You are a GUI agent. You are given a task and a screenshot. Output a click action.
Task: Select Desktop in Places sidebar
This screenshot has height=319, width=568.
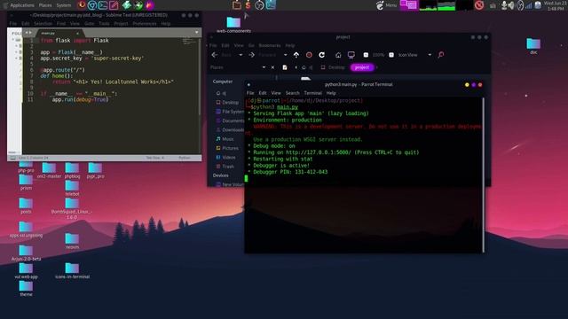click(227, 103)
